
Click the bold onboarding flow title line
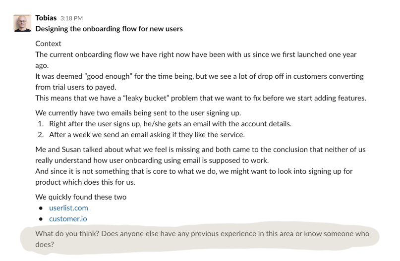click(x=109, y=29)
